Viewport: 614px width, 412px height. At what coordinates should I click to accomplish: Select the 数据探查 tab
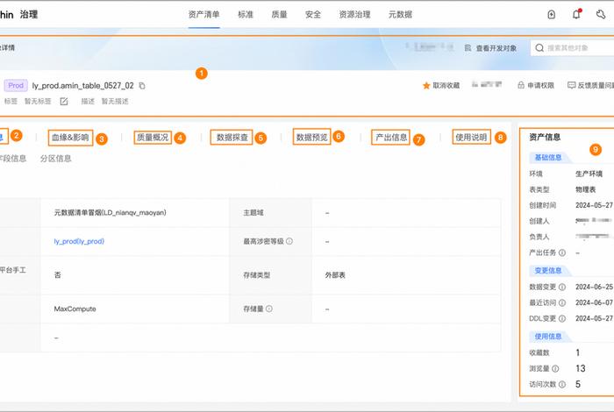pyautogui.click(x=232, y=138)
